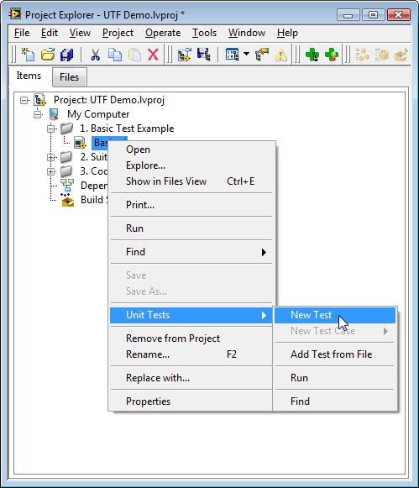
Task: Click the first green plus add icon
Action: (x=312, y=55)
